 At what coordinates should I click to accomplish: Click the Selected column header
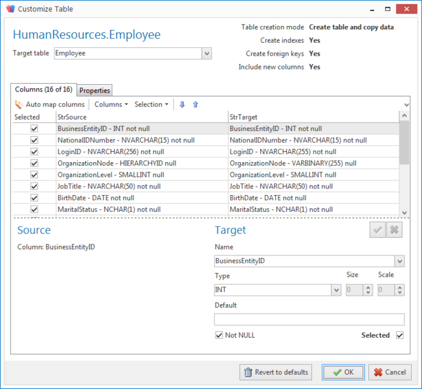(x=34, y=117)
